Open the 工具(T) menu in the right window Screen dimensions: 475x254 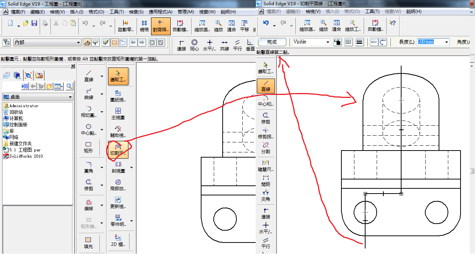372,11
